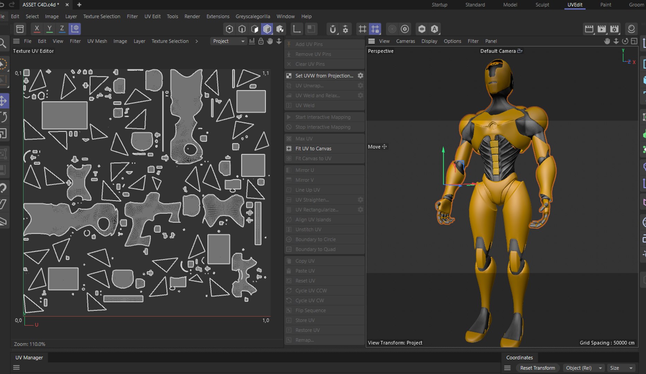Open the UV editor hamburger menu
This screenshot has height=374, width=646.
pyautogui.click(x=16, y=41)
